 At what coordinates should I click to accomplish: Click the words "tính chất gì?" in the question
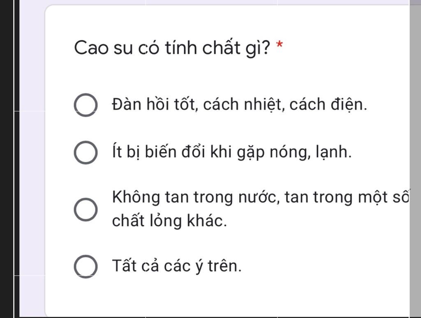click(x=217, y=48)
